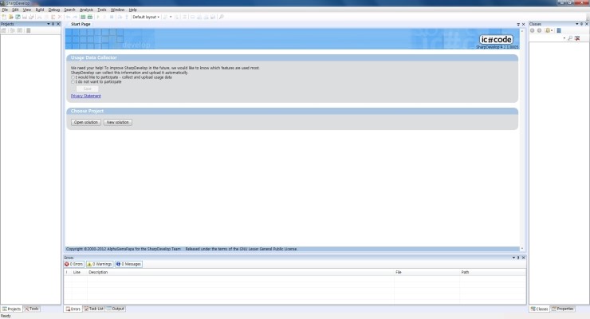
Task: Click the Delete toolbar icon (X)
Action: pyautogui.click(x=60, y=17)
